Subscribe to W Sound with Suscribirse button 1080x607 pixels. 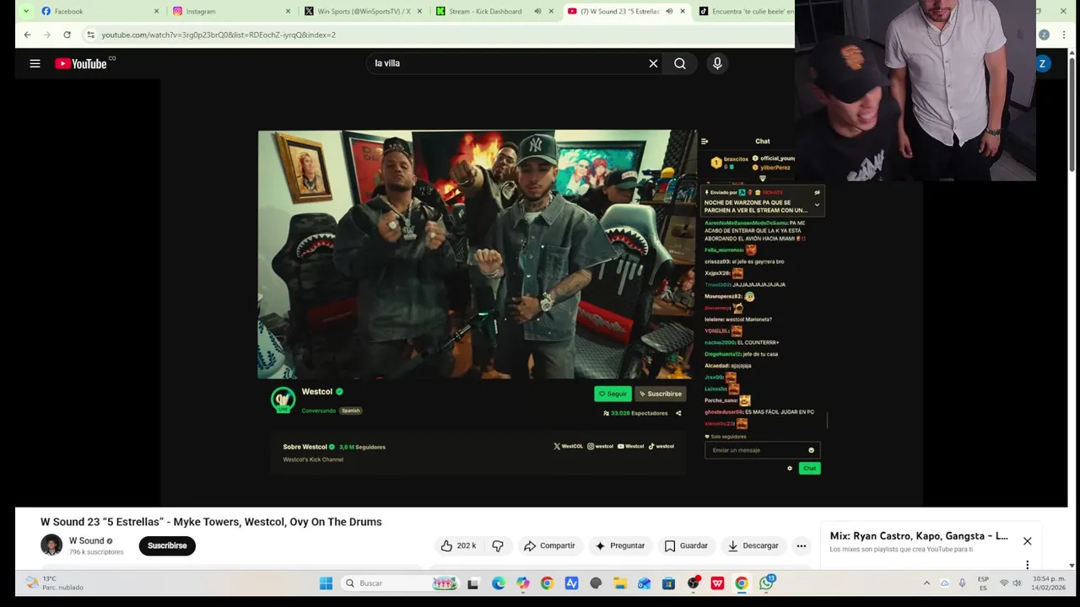167,545
